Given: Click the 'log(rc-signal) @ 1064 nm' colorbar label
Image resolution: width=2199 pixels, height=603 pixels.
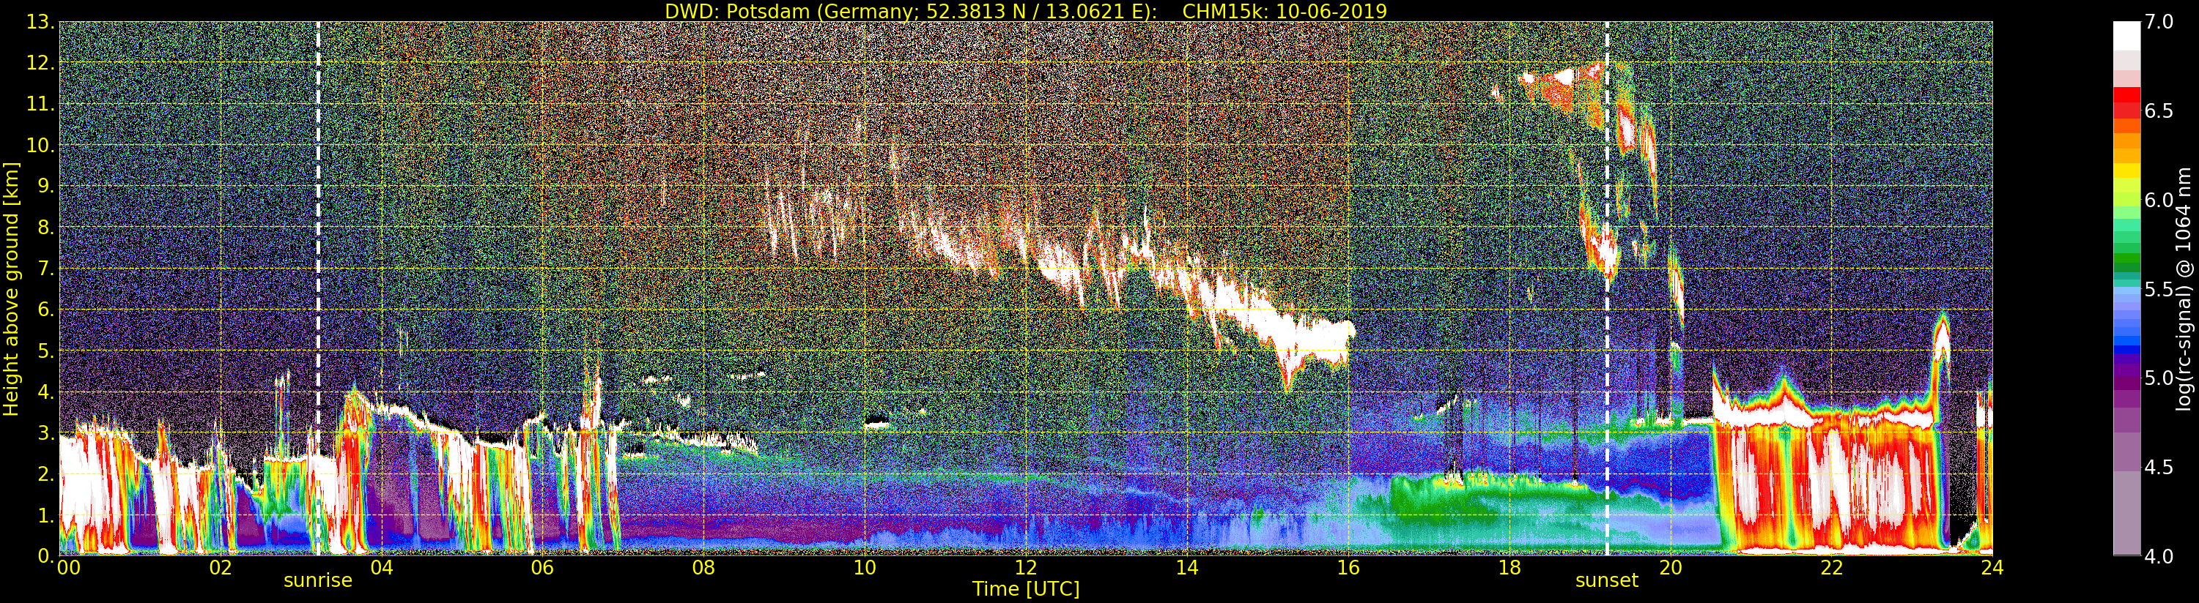Looking at the screenshot, I should [x=2185, y=288].
